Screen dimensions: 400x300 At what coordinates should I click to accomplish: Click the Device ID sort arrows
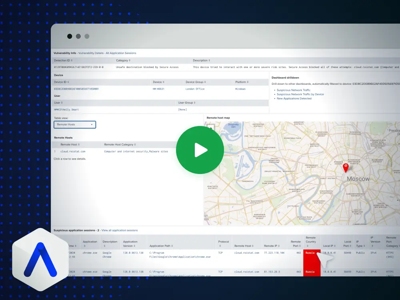68,82
